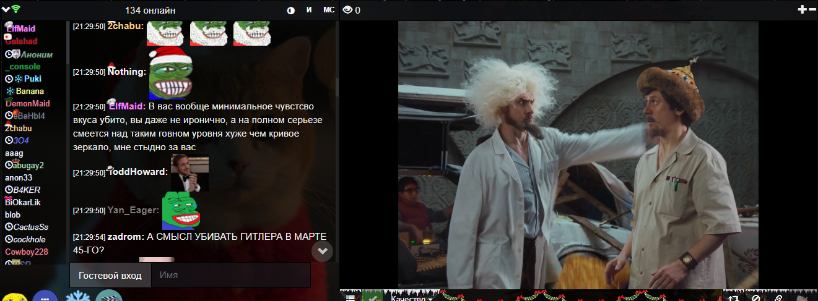Click Yan_Eager's name in the chat message

click(x=134, y=210)
